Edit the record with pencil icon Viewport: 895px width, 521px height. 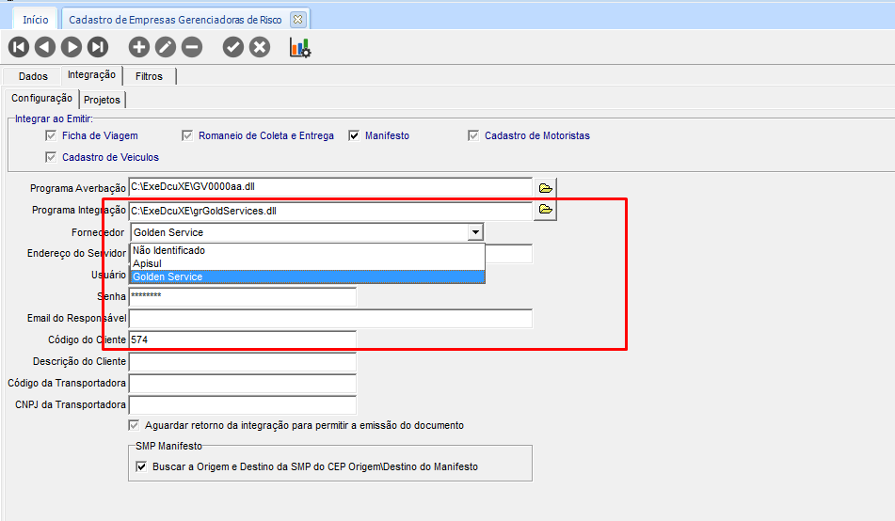click(x=166, y=47)
